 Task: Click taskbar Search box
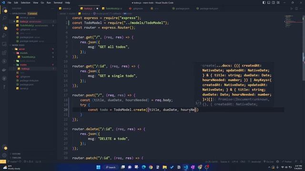click(x=111, y=167)
